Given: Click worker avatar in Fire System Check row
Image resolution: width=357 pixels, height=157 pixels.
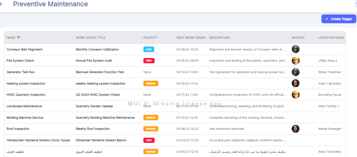Looking at the screenshot, I should pos(296,61).
